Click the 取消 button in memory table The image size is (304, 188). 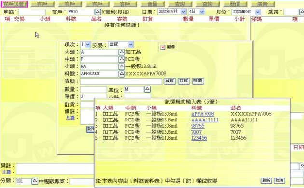[279, 181]
